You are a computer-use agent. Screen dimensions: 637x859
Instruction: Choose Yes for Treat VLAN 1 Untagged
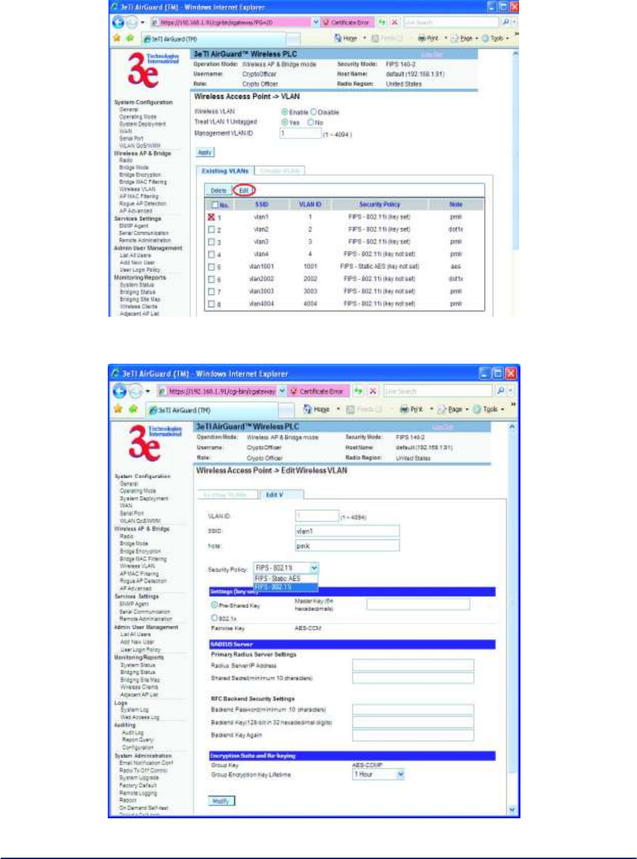285,122
